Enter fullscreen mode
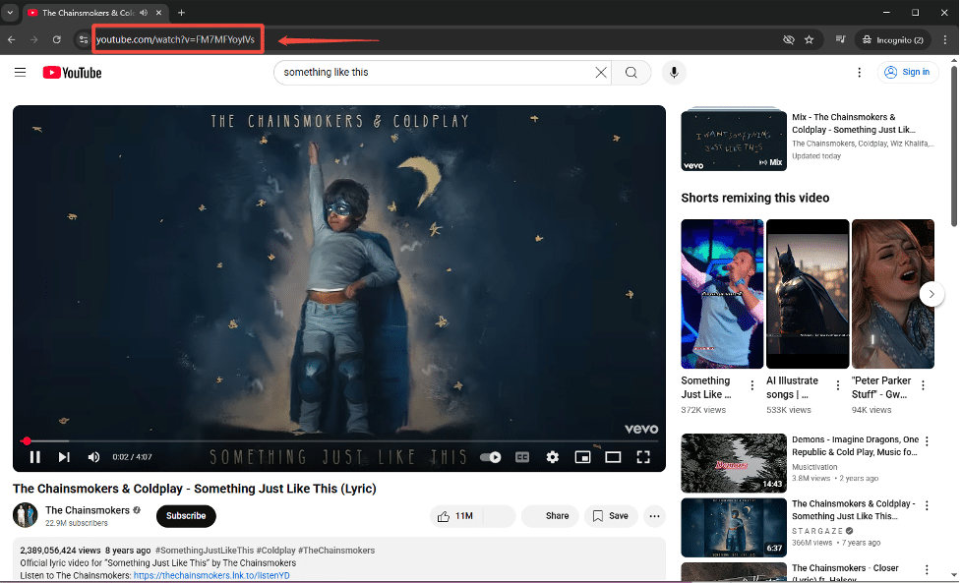Viewport: 961px width, 583px height. pyautogui.click(x=643, y=456)
